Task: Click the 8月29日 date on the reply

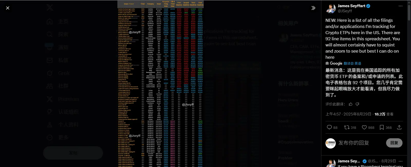Action: coord(388,161)
